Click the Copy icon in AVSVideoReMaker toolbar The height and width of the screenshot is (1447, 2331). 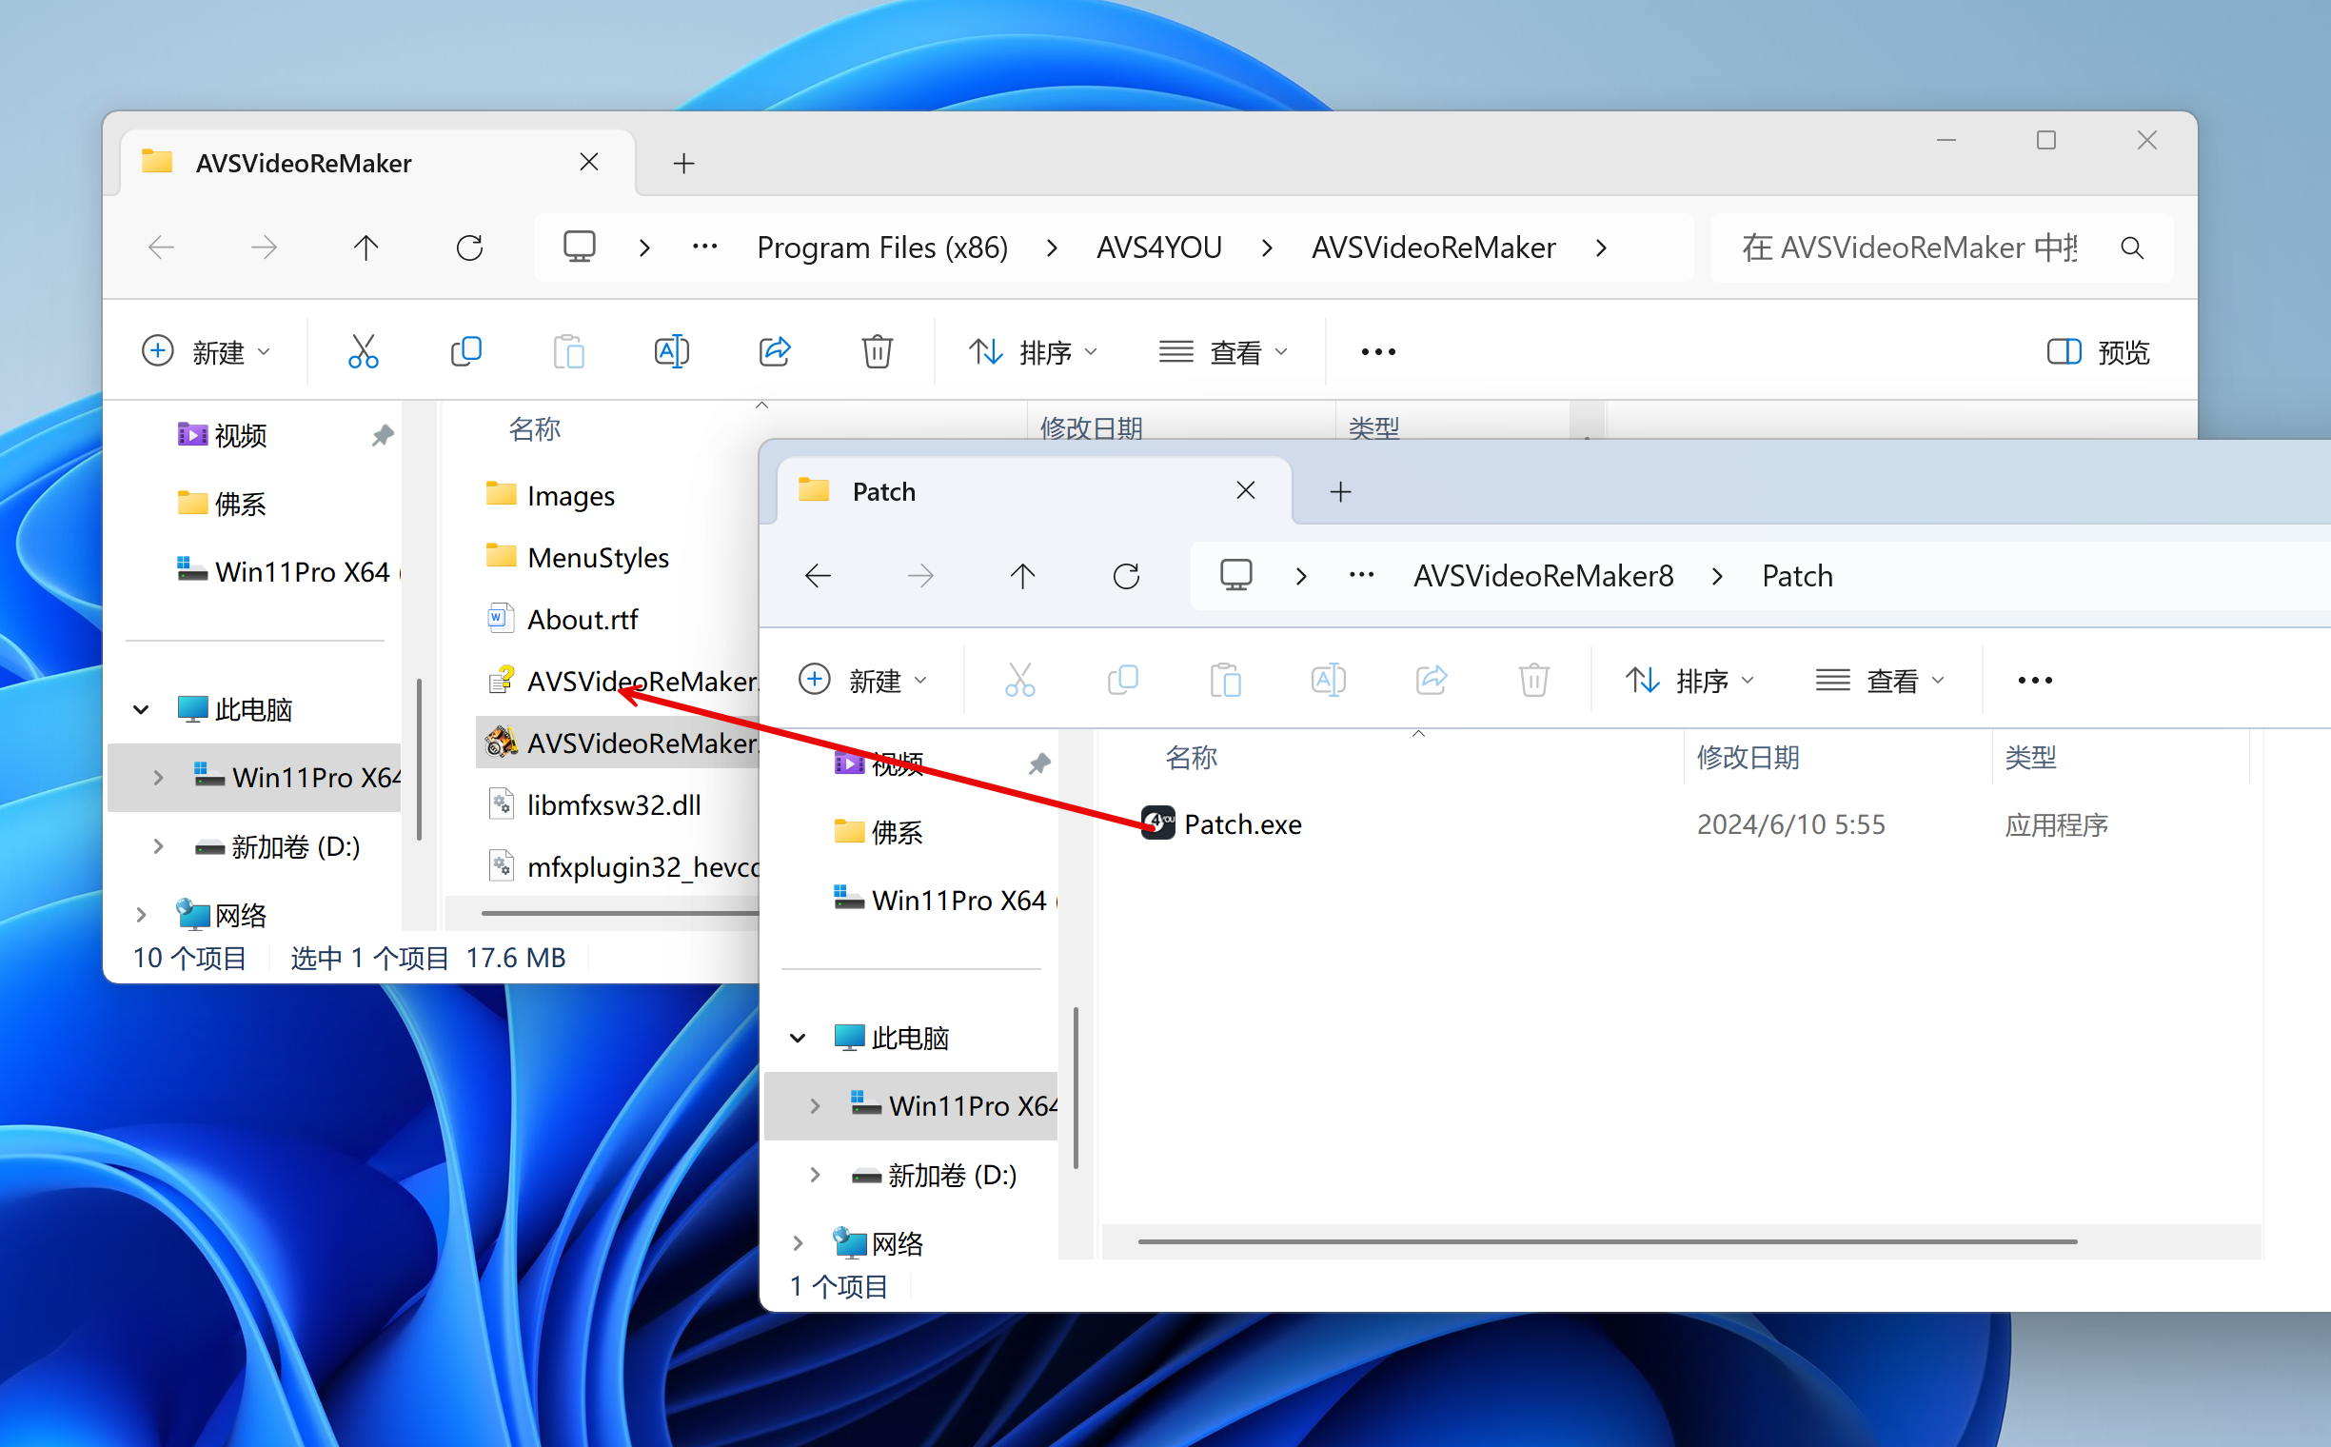coord(466,351)
